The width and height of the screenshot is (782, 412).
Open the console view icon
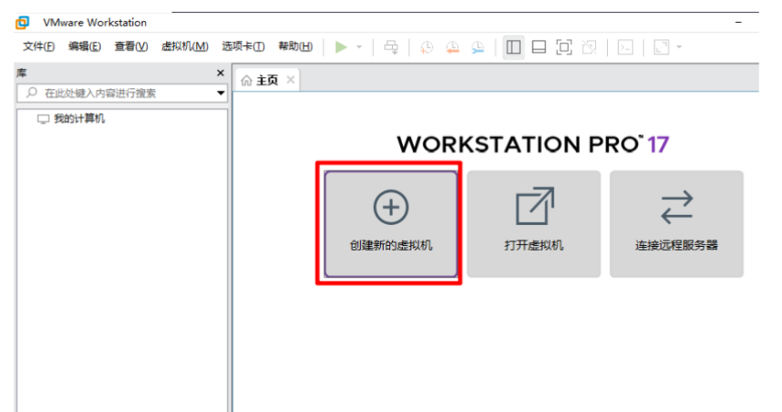pos(625,47)
